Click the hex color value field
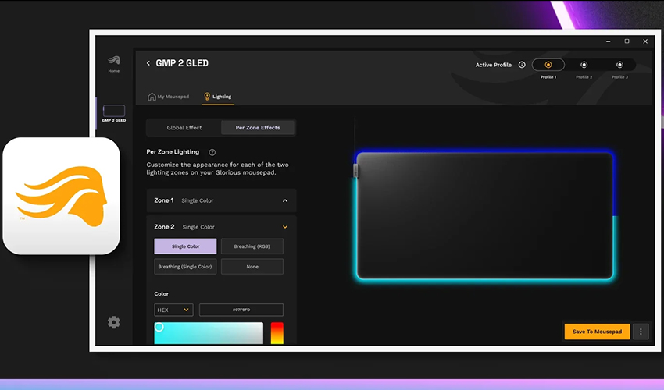The width and height of the screenshot is (664, 390). pyautogui.click(x=241, y=310)
